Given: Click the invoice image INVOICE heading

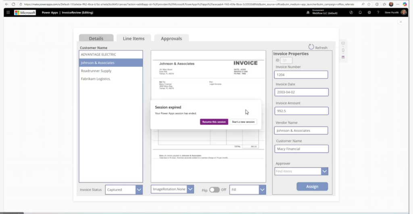Looking at the screenshot, I should tap(246, 63).
